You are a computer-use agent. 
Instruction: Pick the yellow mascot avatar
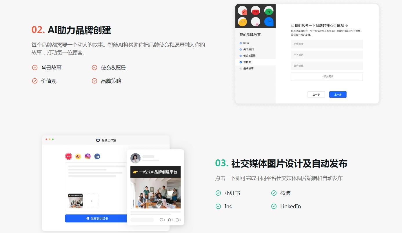coord(242,22)
